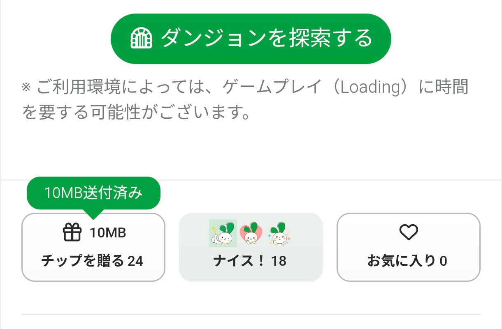Click the heart outline favorite icon

point(409,233)
